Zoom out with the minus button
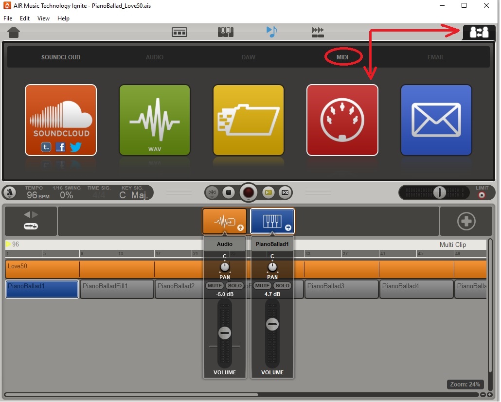501x402 pixels. [483, 395]
